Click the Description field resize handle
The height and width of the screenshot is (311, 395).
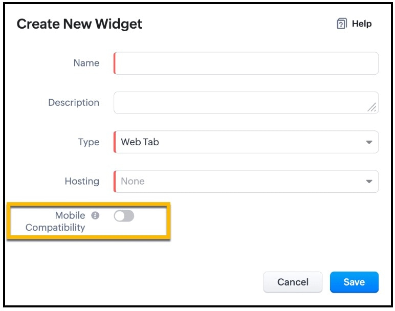pyautogui.click(x=371, y=107)
